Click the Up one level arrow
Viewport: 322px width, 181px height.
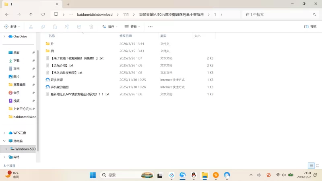point(31,14)
